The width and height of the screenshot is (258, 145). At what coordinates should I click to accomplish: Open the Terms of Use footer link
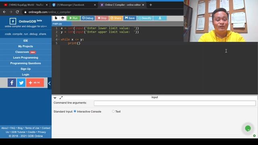coord(32,128)
